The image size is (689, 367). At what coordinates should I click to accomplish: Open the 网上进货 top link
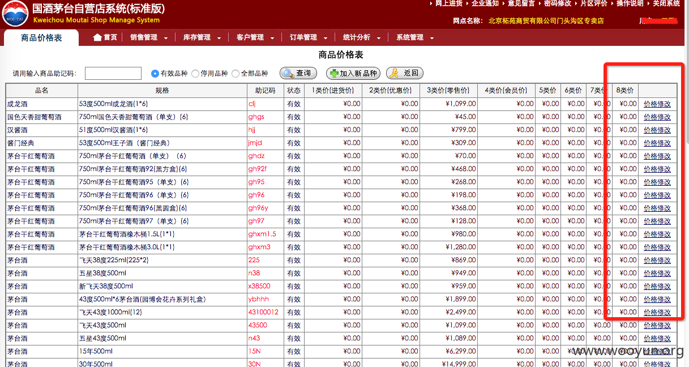click(449, 3)
